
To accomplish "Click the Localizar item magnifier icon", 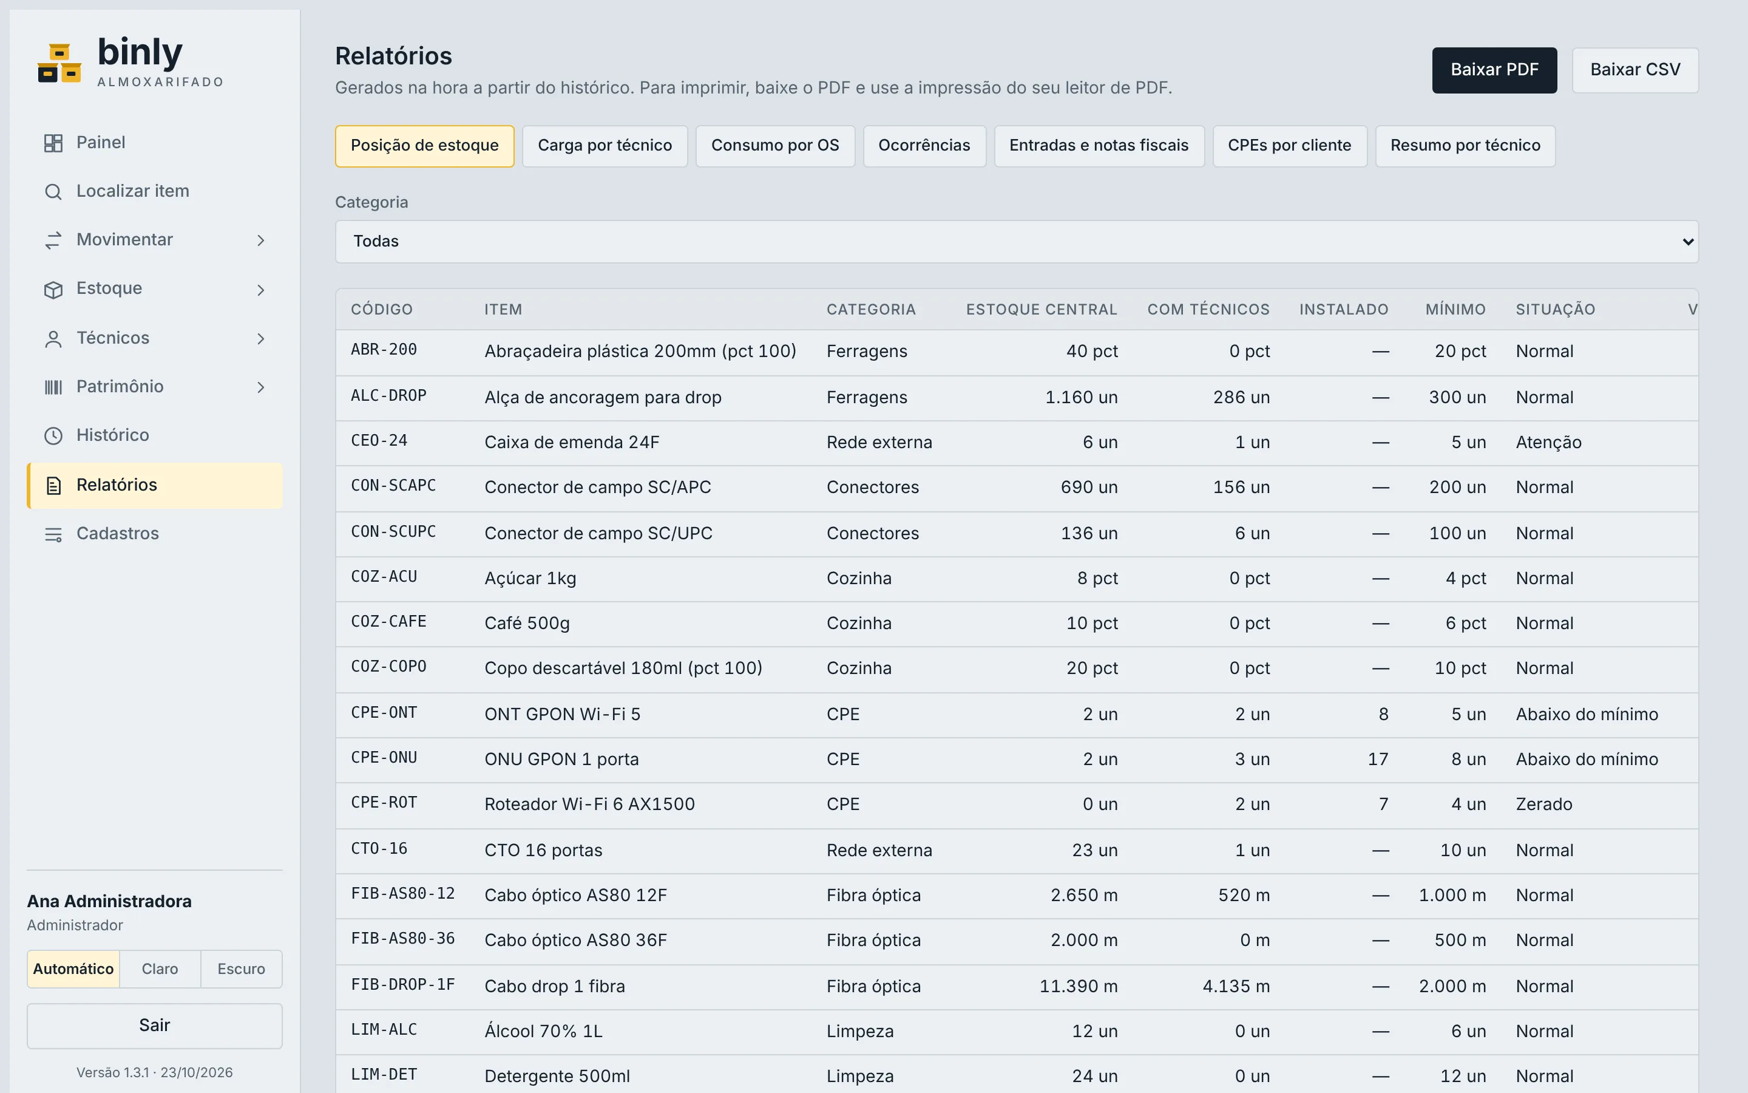I will [x=53, y=191].
